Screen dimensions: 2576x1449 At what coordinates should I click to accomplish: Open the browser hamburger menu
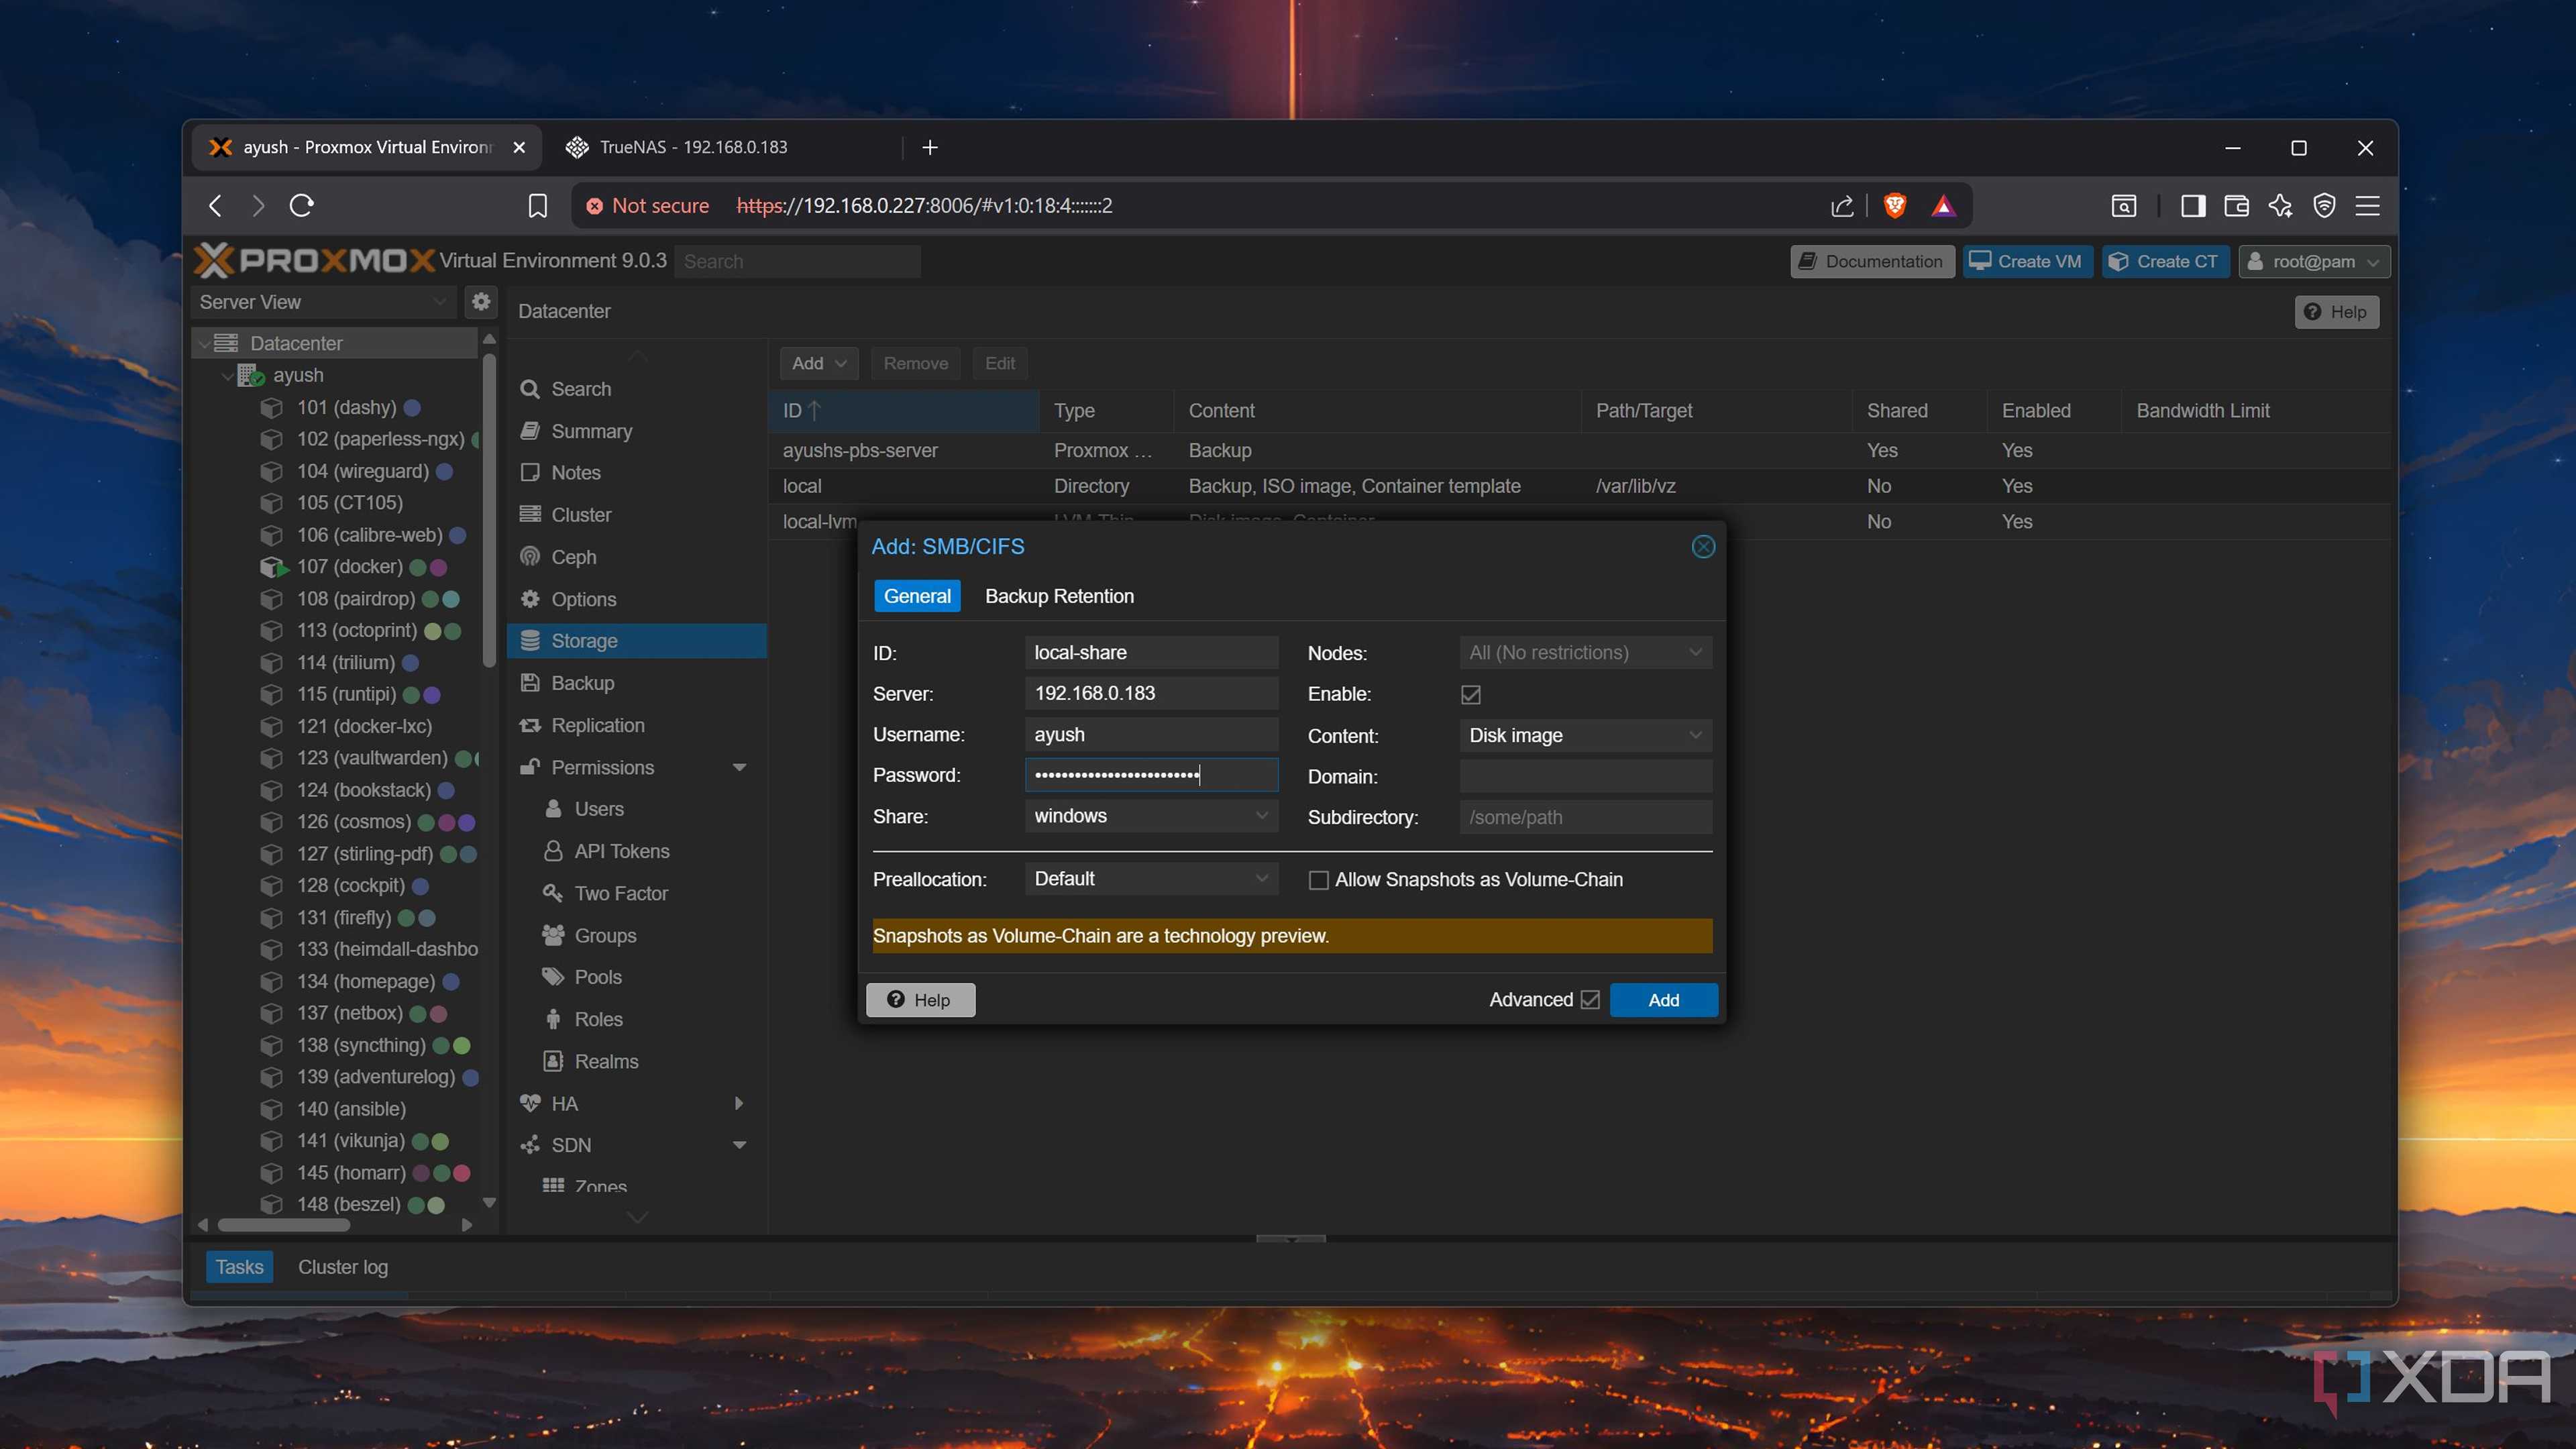(2367, 205)
